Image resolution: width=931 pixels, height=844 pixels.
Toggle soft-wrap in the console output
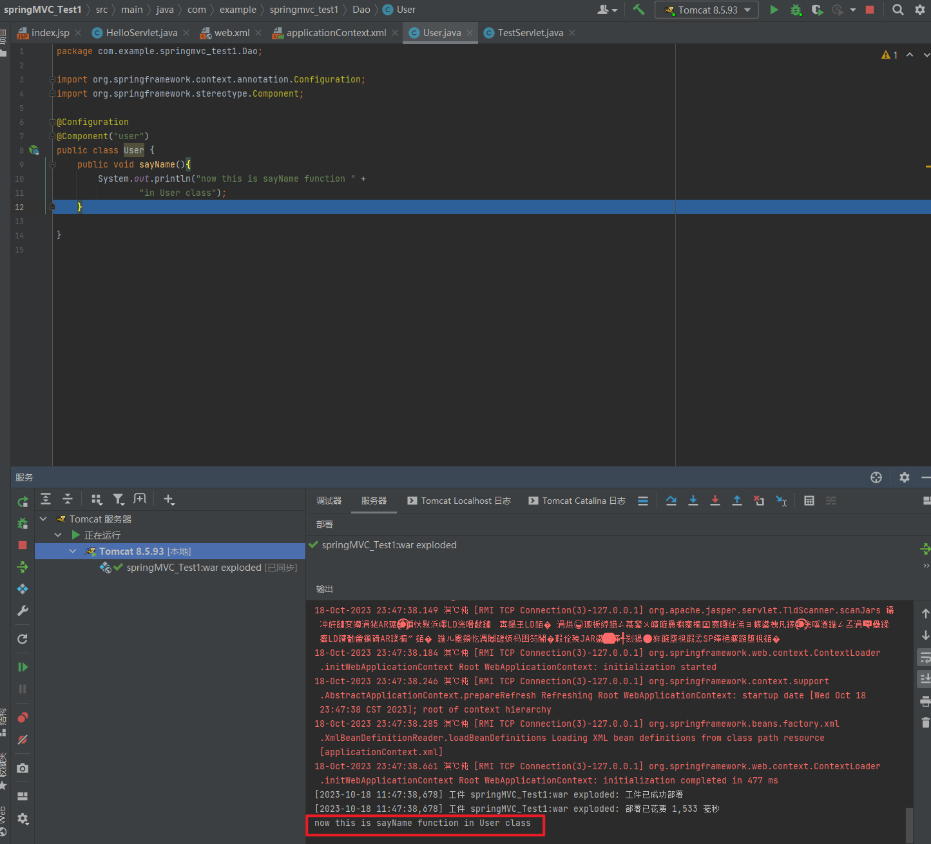pyautogui.click(x=925, y=657)
